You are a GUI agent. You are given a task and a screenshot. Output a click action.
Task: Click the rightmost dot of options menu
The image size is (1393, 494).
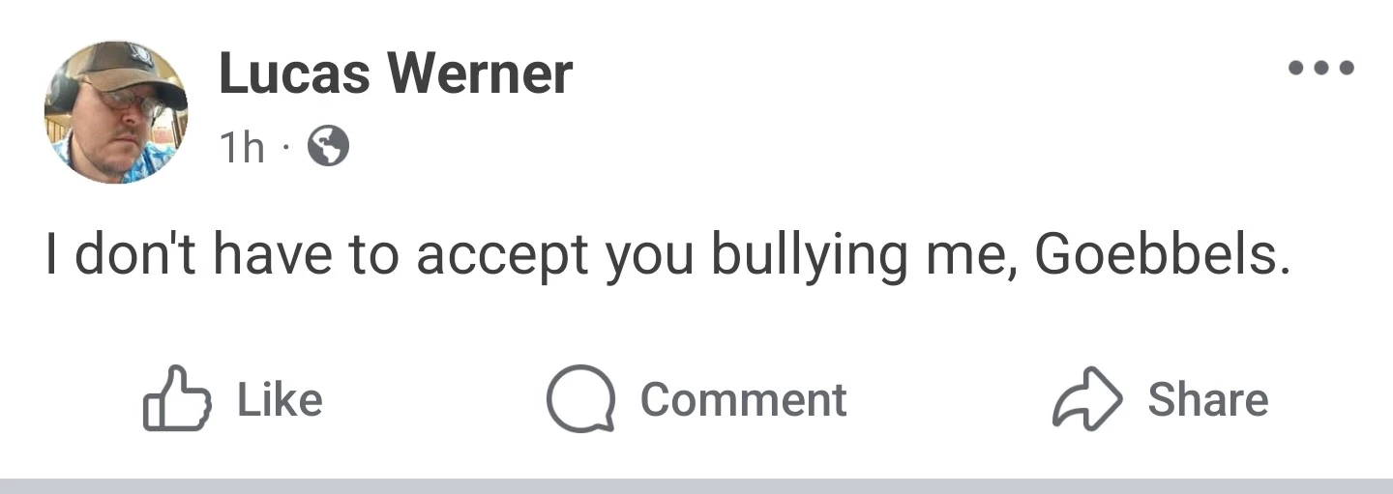coord(1346,69)
